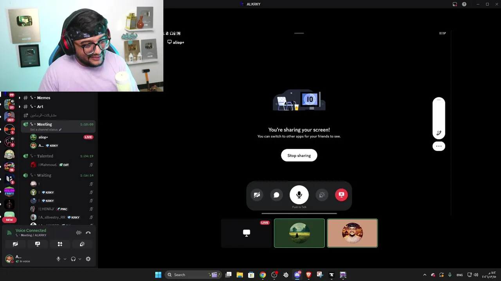The width and height of the screenshot is (501, 281).
Task: Mute microphone in the user panel
Action: [x=58, y=259]
